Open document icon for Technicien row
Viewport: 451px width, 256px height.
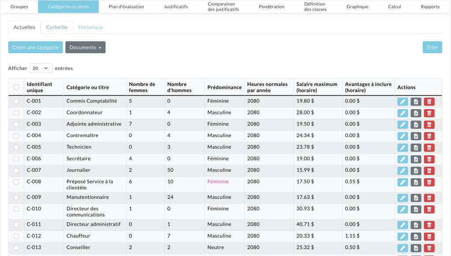tap(416, 147)
